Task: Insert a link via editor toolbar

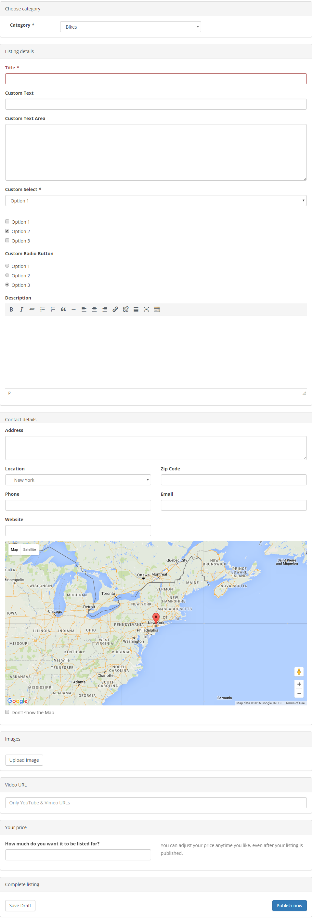Action: (x=115, y=309)
